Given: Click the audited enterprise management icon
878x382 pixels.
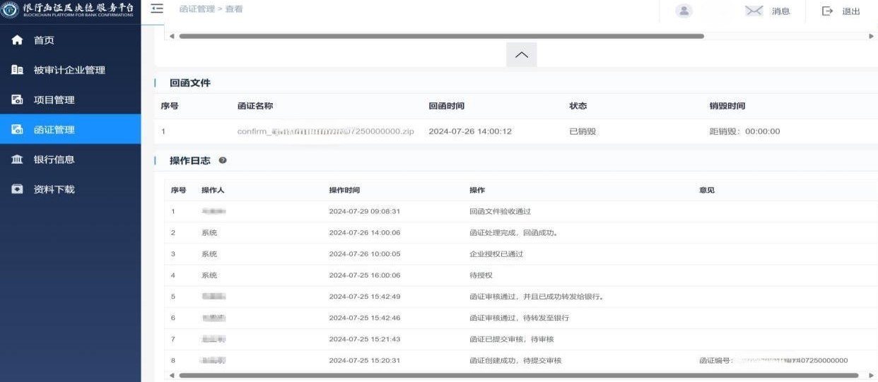Looking at the screenshot, I should coord(18,70).
